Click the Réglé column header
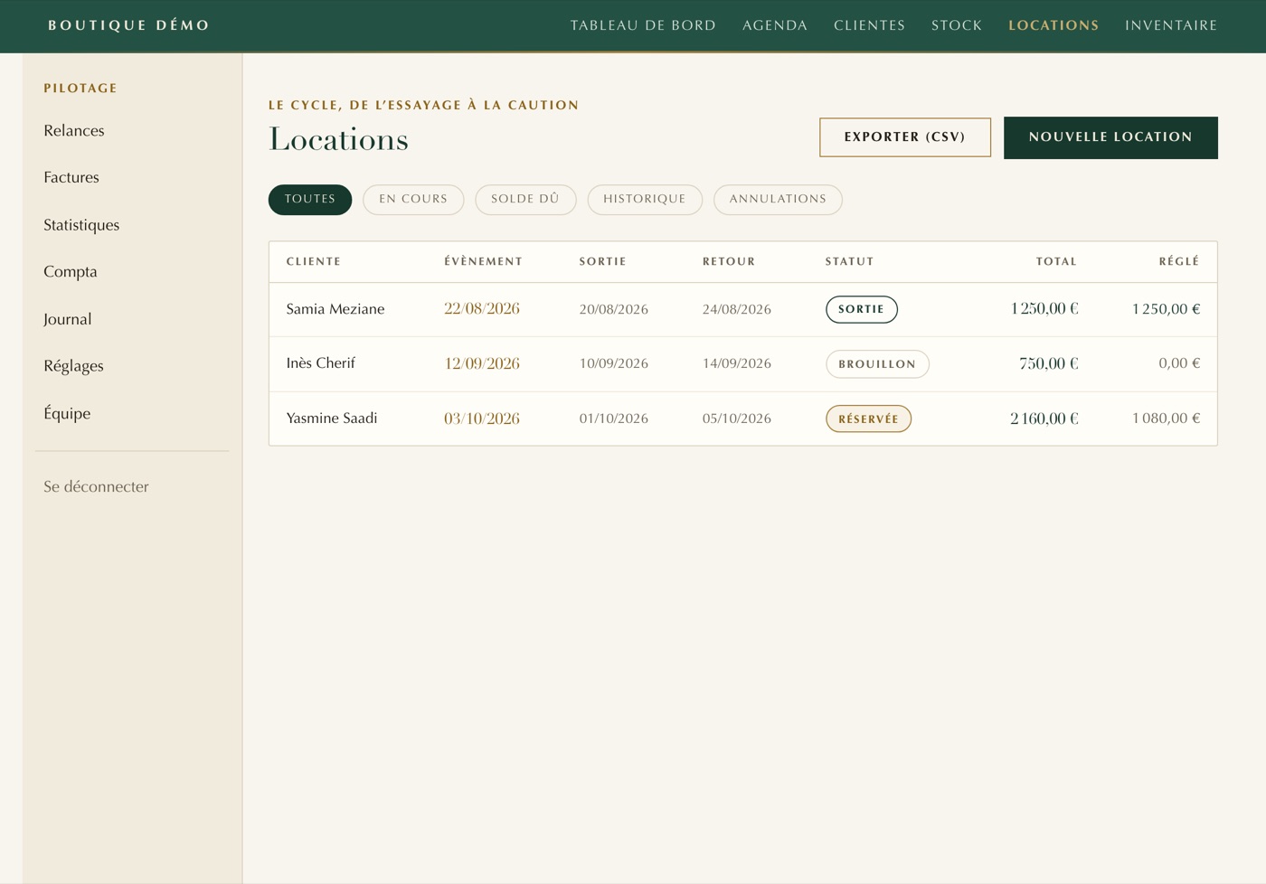1266x884 pixels. click(x=1179, y=261)
